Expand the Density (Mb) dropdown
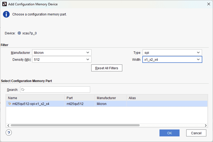The image size is (213, 142). 62,59
